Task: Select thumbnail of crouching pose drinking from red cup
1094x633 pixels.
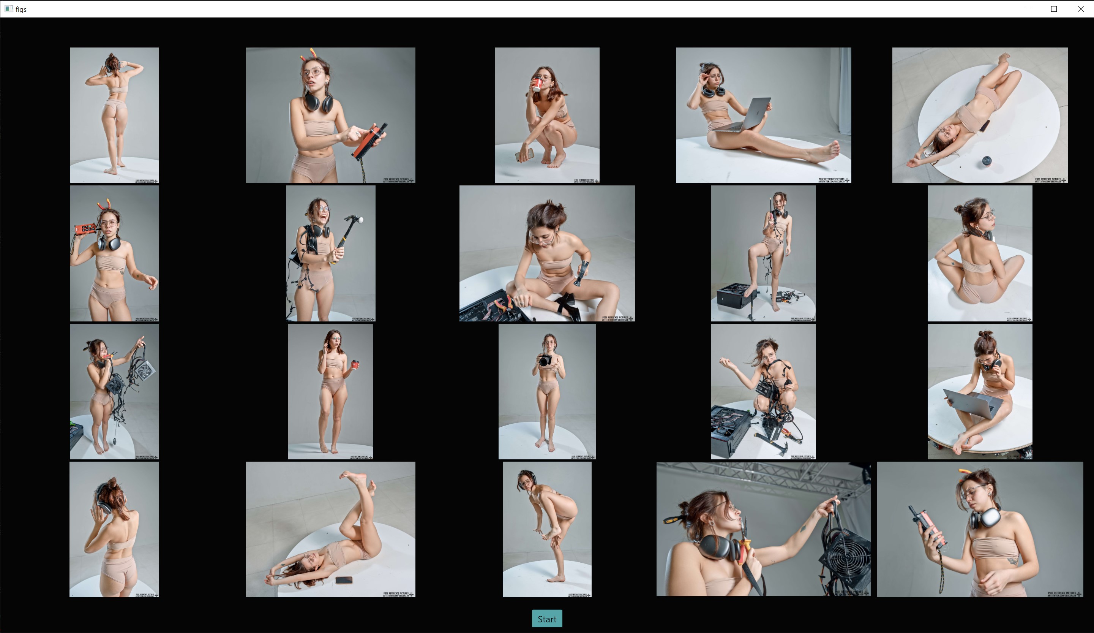Action: coord(547,115)
